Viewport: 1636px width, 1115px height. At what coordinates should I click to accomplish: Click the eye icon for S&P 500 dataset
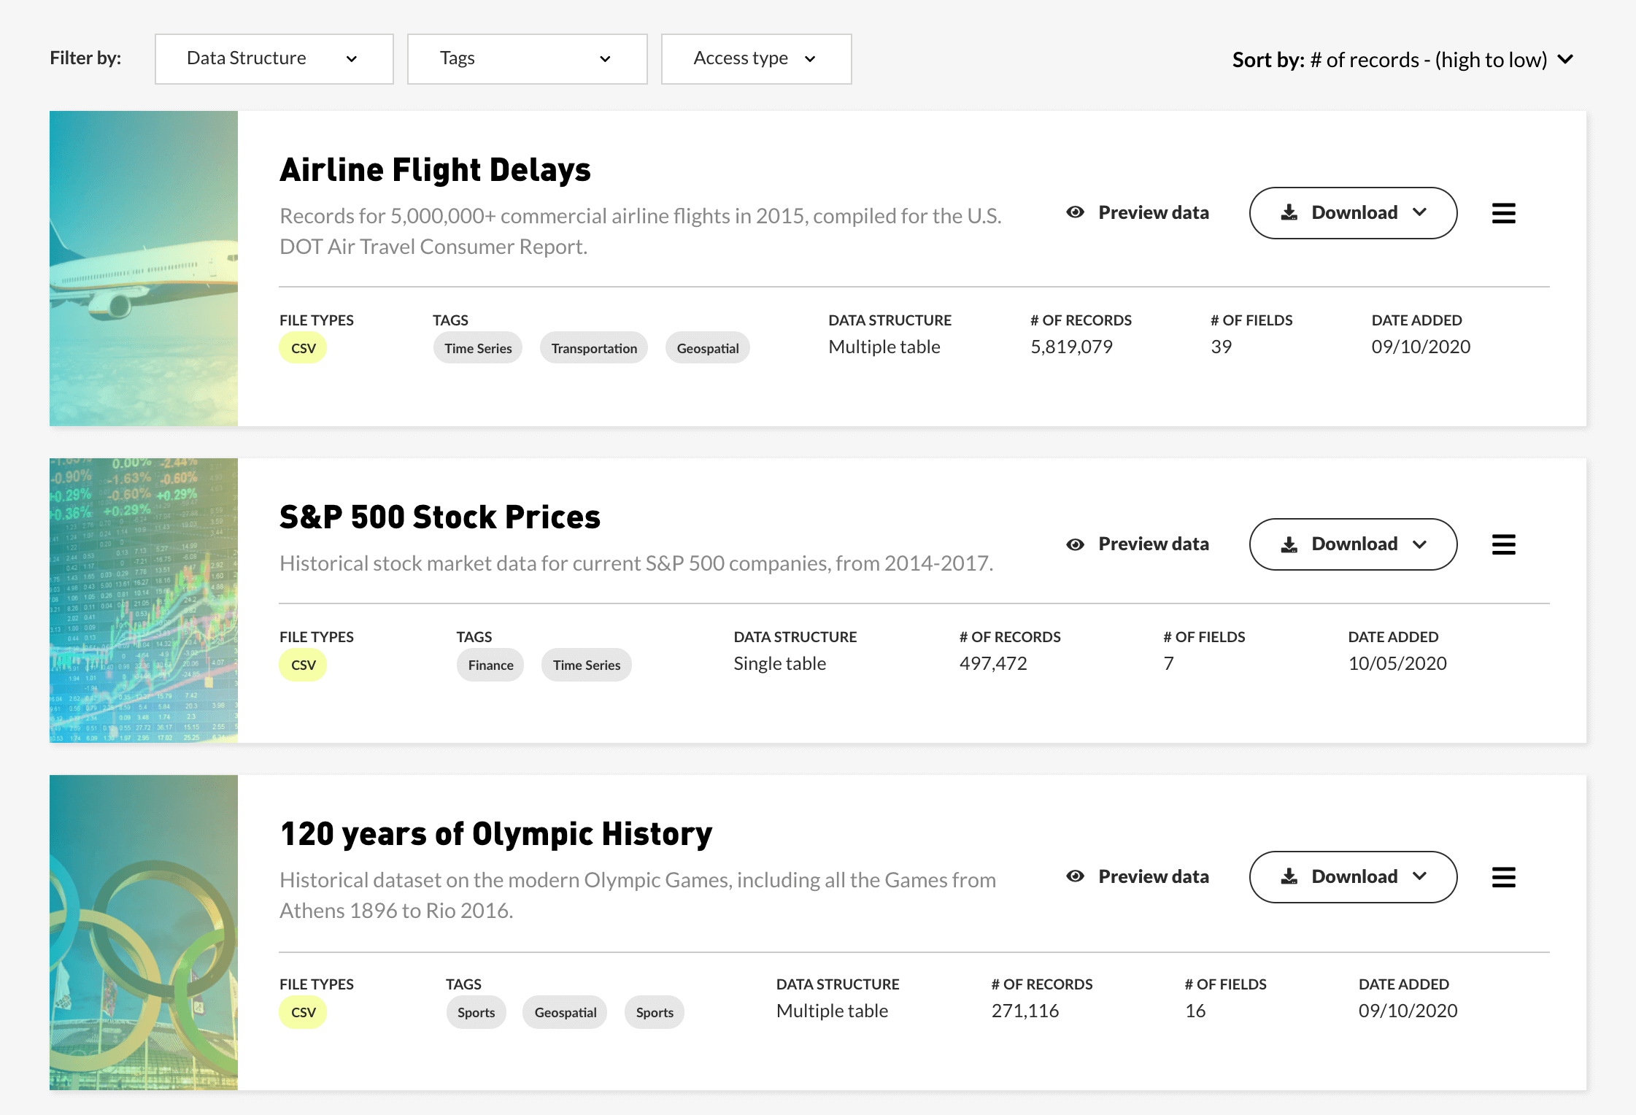[x=1075, y=544]
